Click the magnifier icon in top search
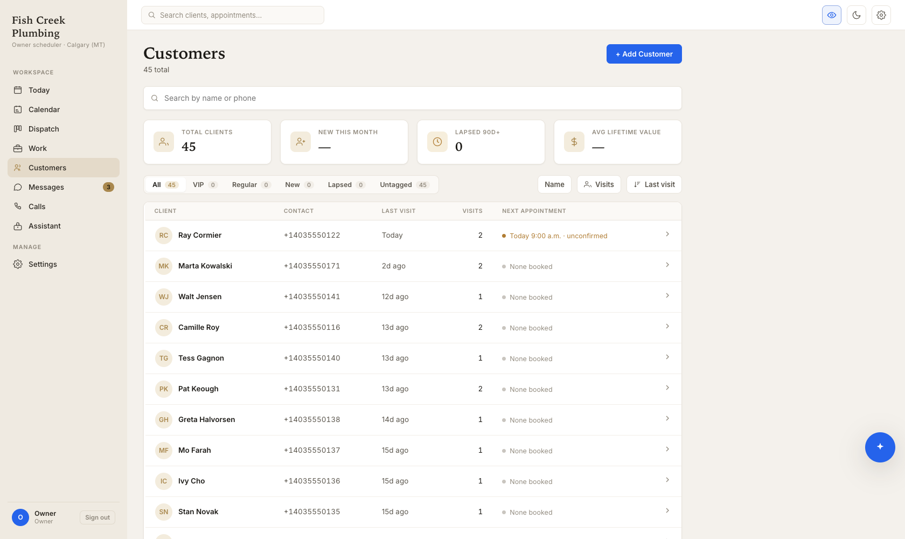This screenshot has width=905, height=539. pyautogui.click(x=152, y=15)
